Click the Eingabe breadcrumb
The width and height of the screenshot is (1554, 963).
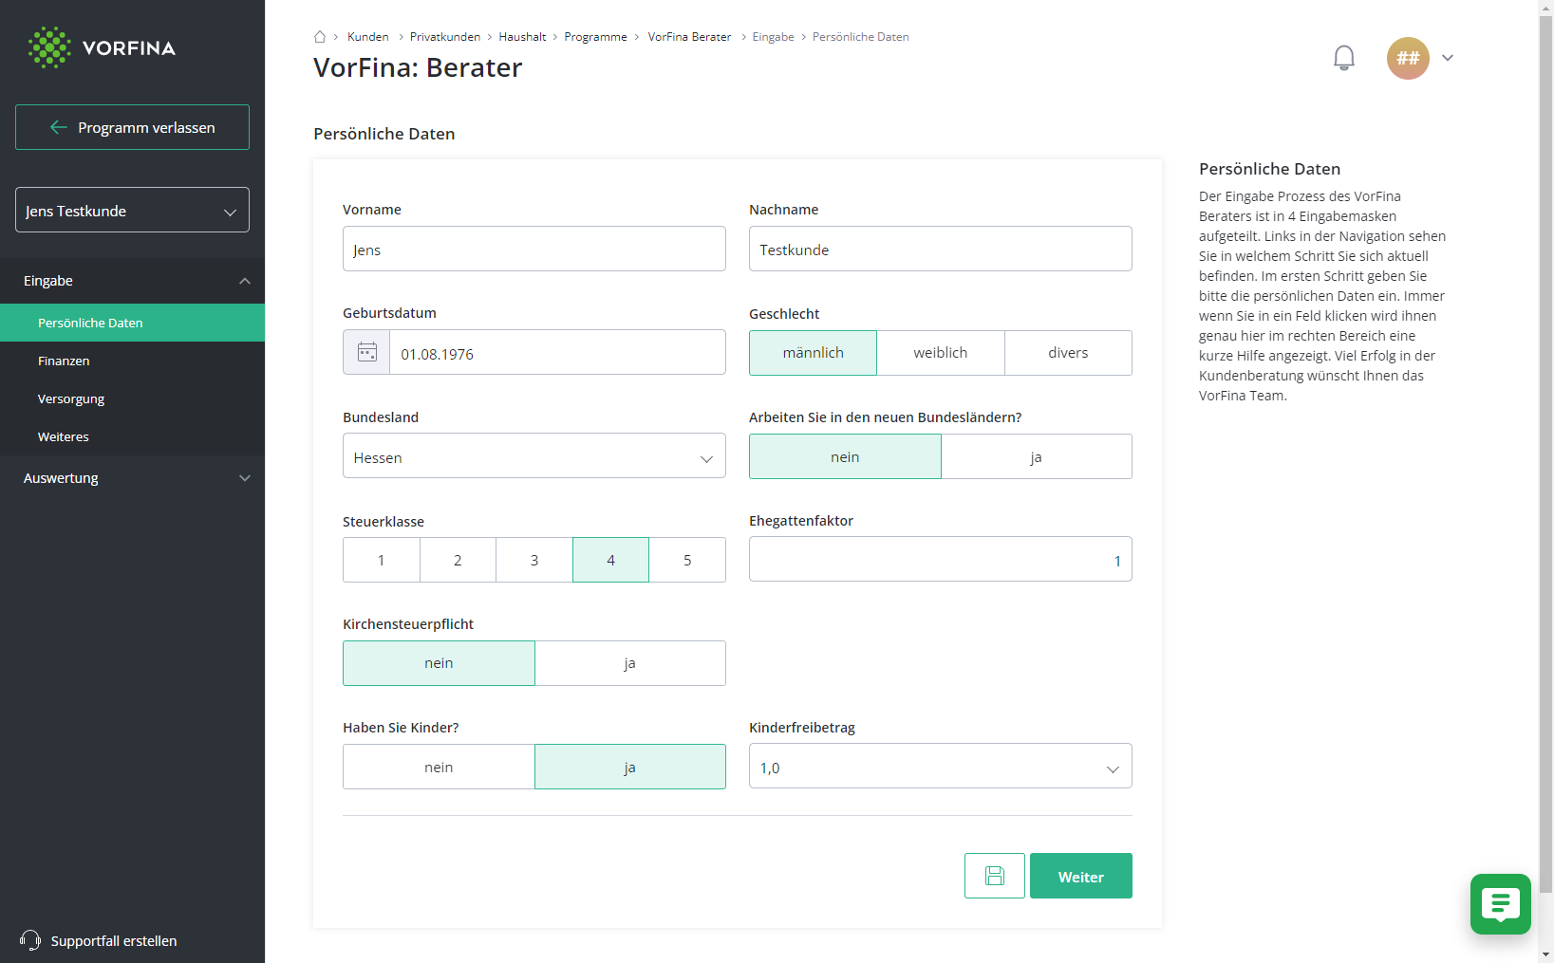[x=773, y=37]
